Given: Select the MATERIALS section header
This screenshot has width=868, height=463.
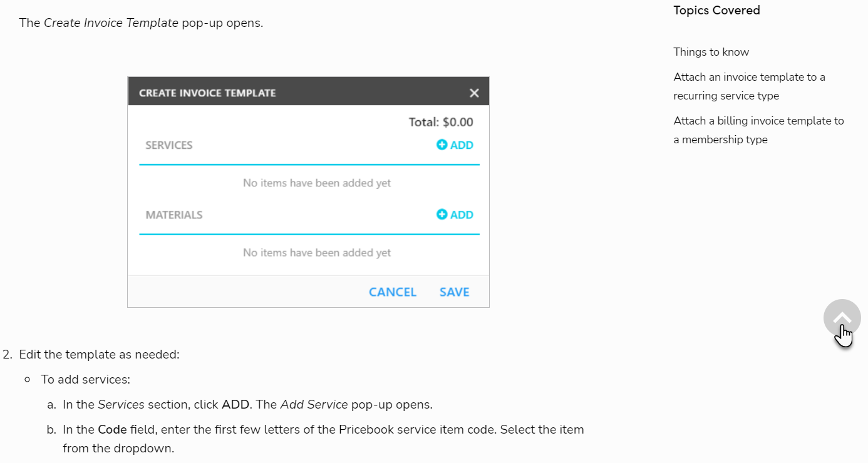Looking at the screenshot, I should tap(174, 215).
